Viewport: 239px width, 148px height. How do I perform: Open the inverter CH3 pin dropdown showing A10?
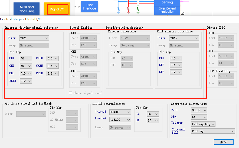tap(26, 73)
